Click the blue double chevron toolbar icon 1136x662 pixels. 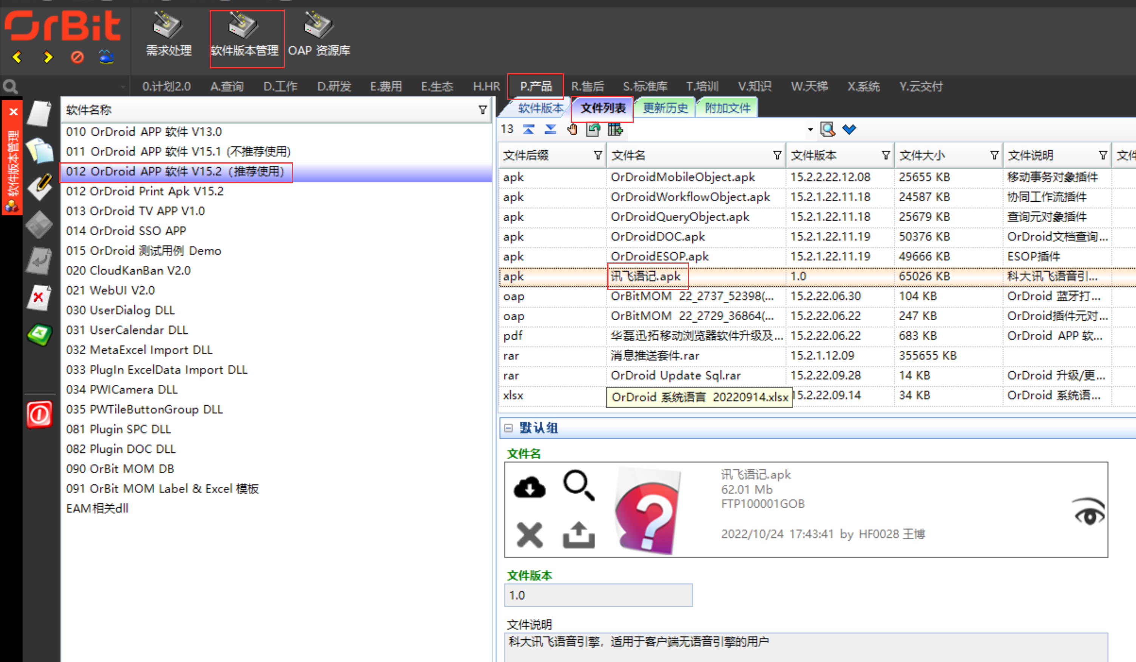pyautogui.click(x=849, y=130)
